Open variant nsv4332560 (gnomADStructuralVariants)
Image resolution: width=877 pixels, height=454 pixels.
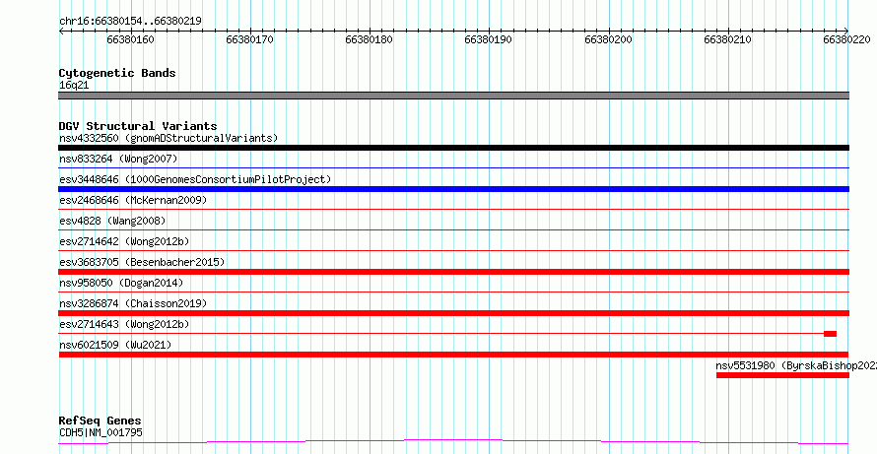tap(169, 138)
